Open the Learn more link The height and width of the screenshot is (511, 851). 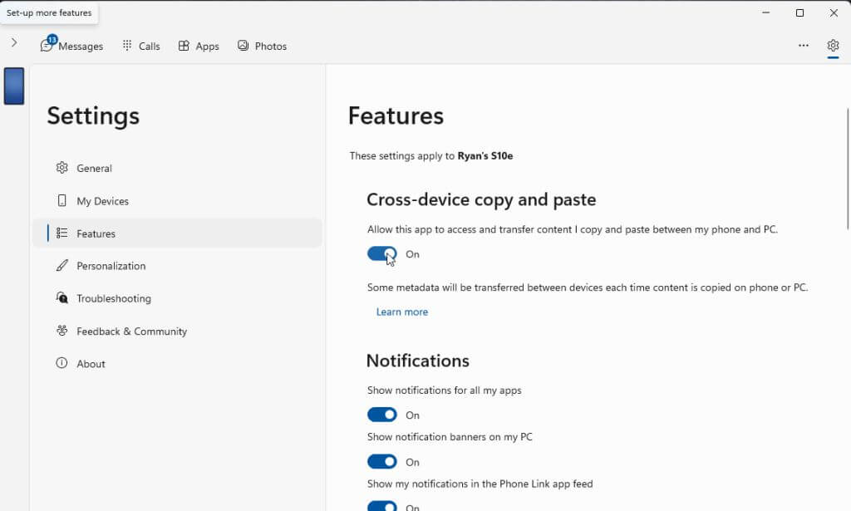[x=402, y=312]
